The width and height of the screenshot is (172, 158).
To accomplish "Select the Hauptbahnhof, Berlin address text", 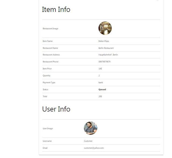I will [108, 55].
